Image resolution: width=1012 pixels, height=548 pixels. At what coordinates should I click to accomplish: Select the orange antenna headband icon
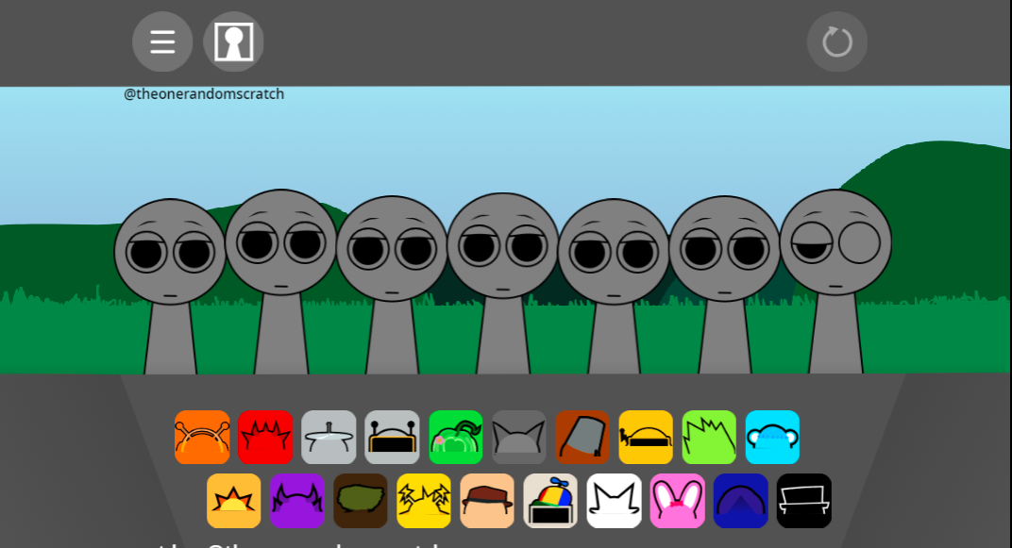pos(202,438)
